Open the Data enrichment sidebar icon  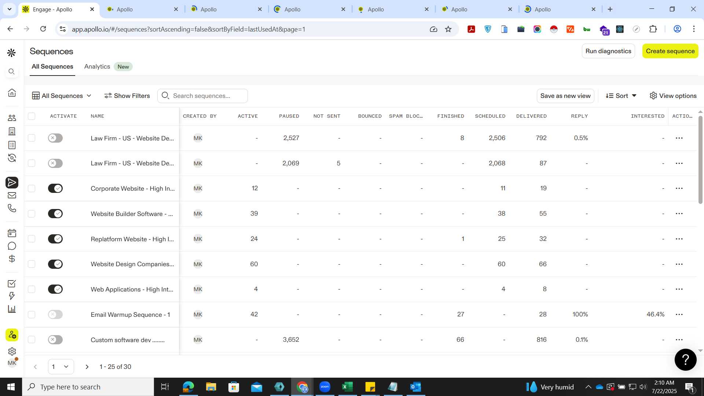coord(12,158)
